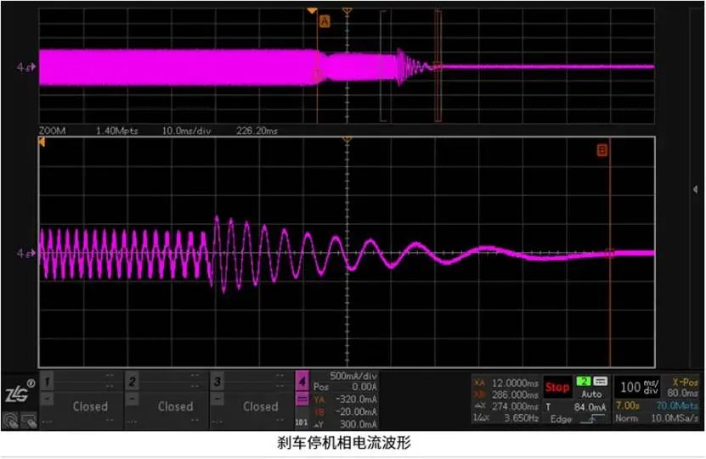Image resolution: width=706 pixels, height=459 pixels.
Task: Click channel 4 10:1 probe ratio indicator
Action: click(x=302, y=423)
